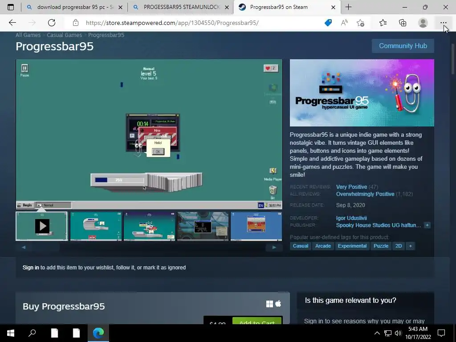
Task: Open the notification center icon
Action: (x=441, y=333)
